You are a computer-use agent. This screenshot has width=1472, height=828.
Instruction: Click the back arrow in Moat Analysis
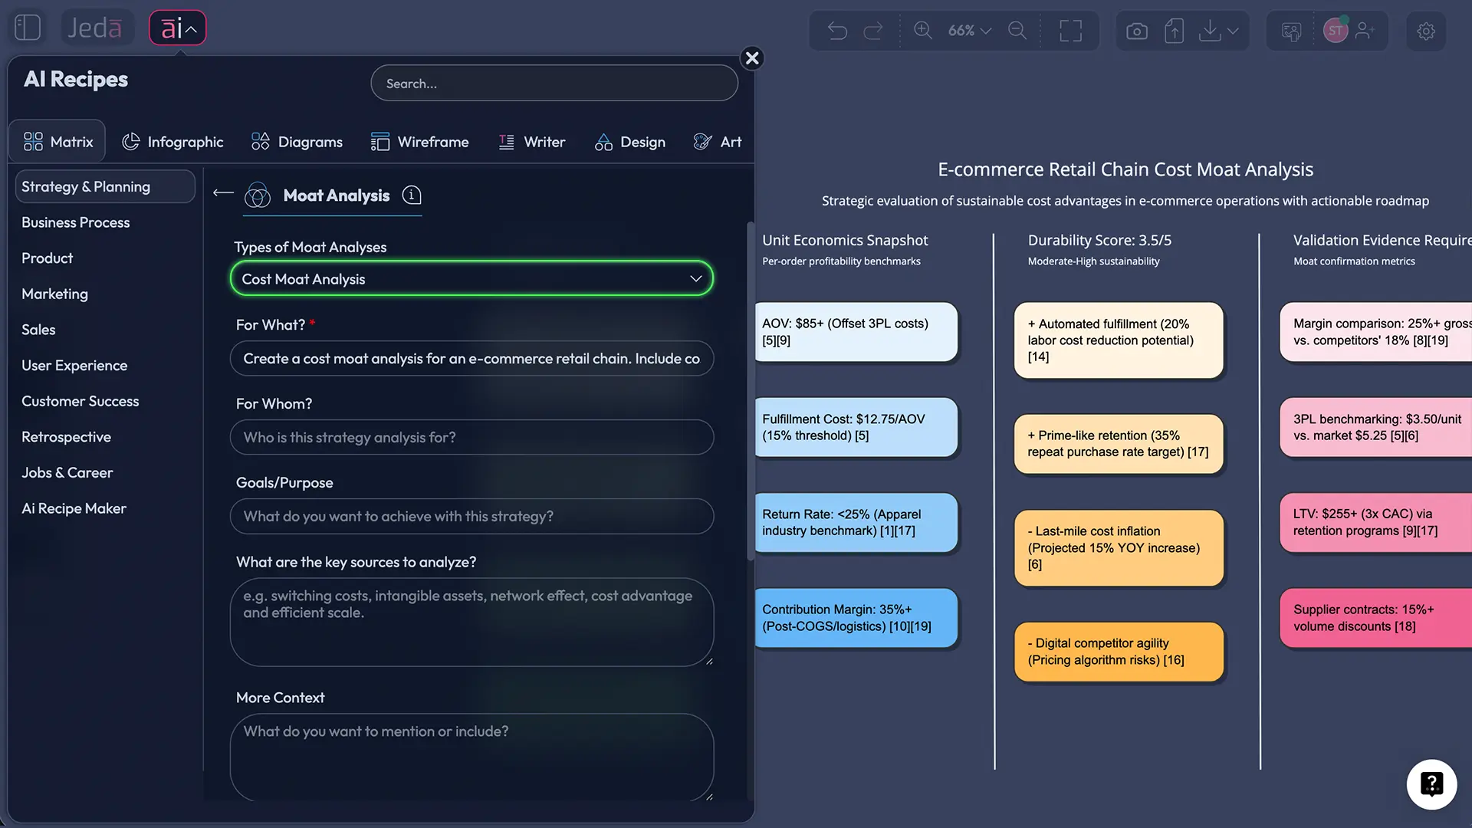pyautogui.click(x=222, y=194)
